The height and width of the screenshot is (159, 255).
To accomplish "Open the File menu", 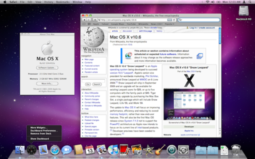I will [x=22, y=2].
